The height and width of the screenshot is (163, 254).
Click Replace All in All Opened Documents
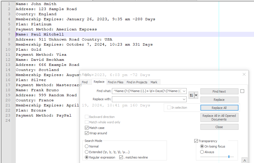click(219, 117)
